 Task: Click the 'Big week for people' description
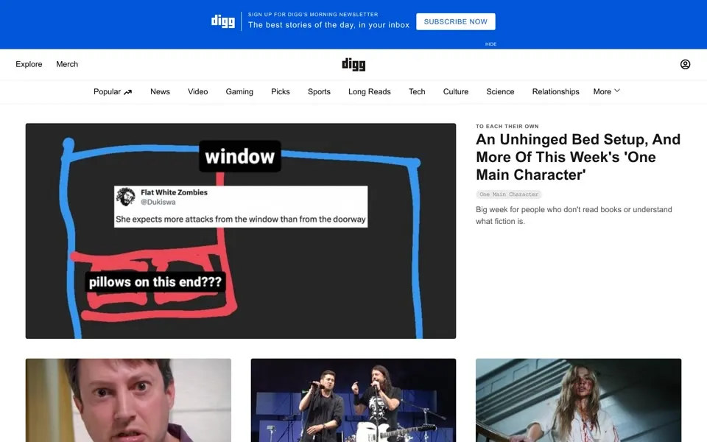tap(574, 215)
